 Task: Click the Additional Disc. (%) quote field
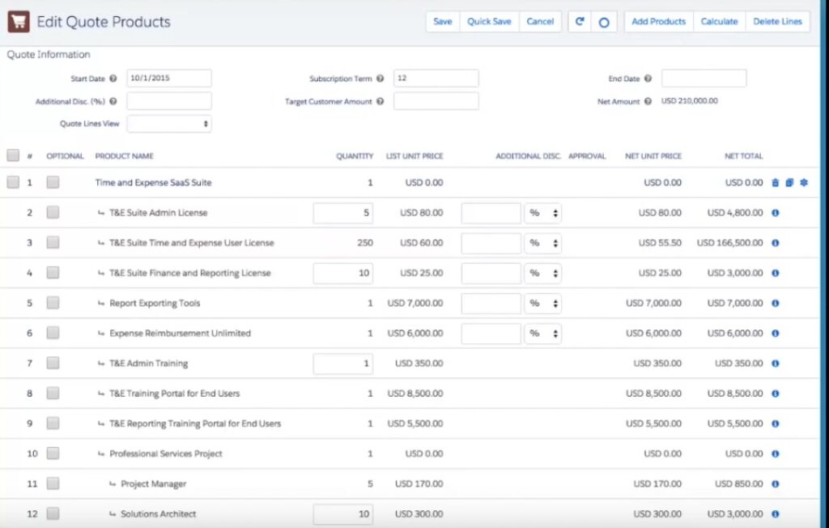coord(169,101)
